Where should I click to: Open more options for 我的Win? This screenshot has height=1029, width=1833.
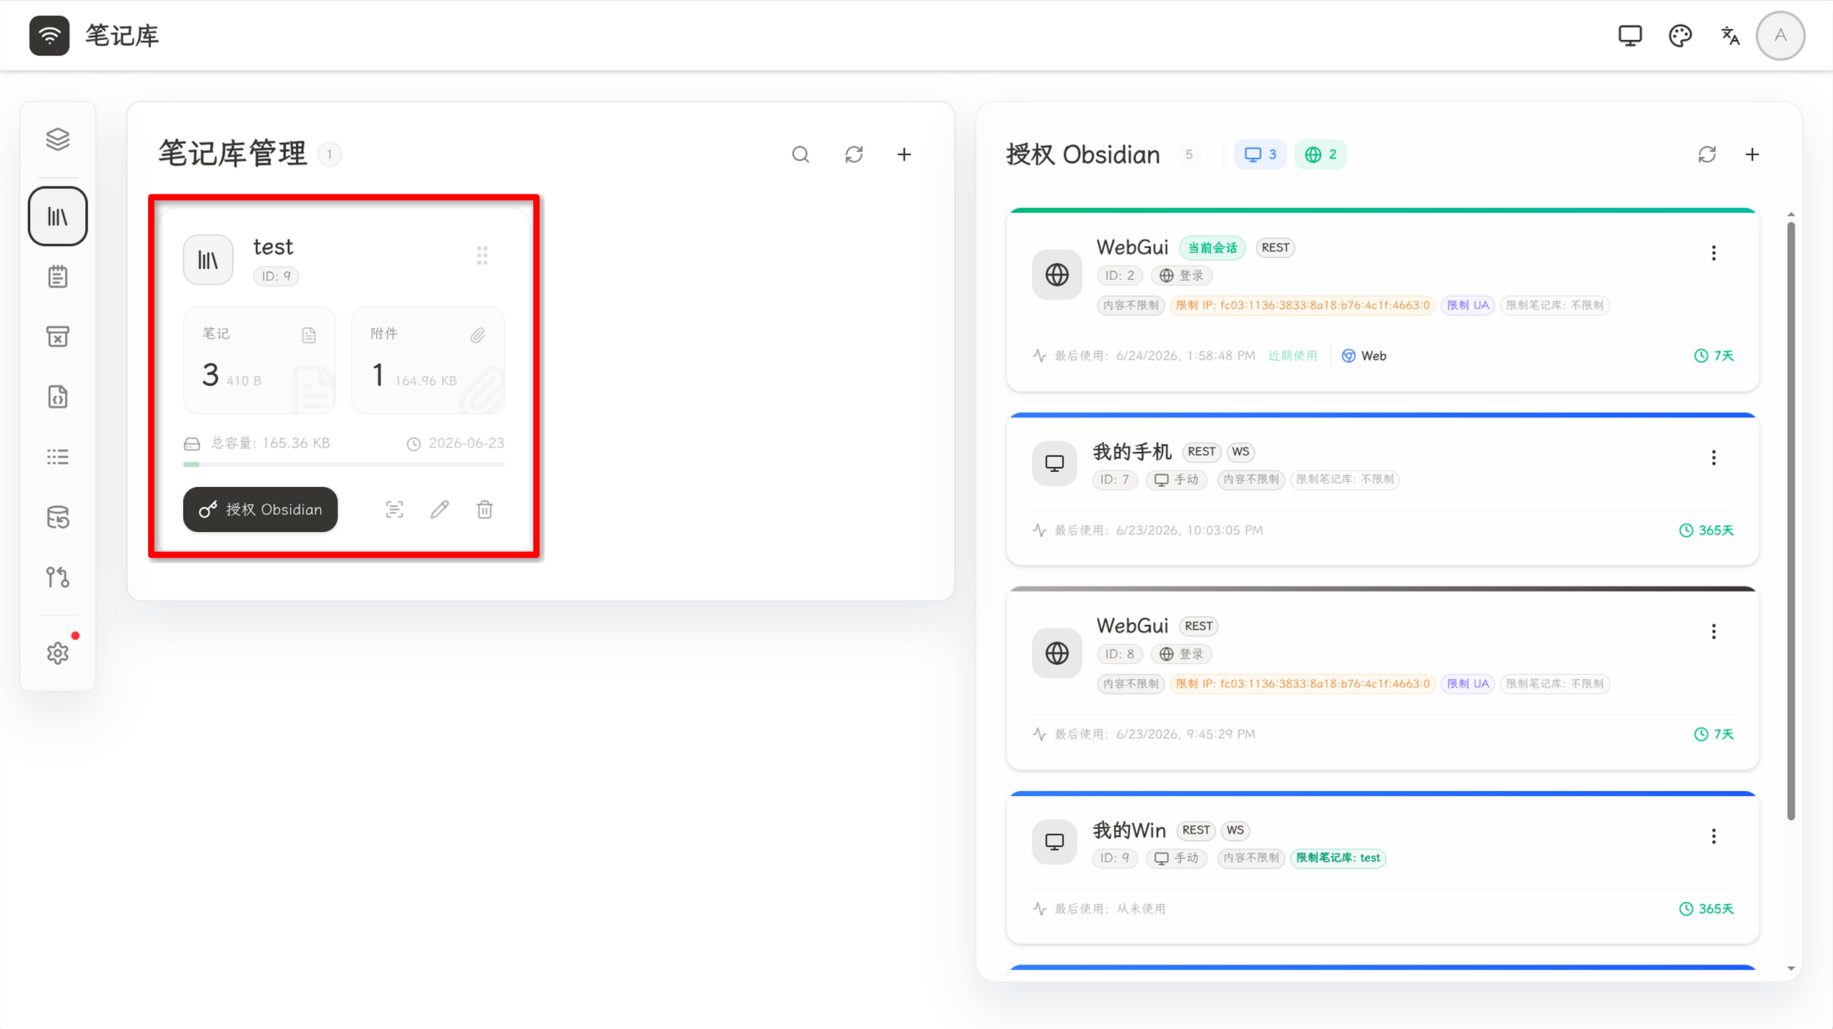pyautogui.click(x=1714, y=836)
